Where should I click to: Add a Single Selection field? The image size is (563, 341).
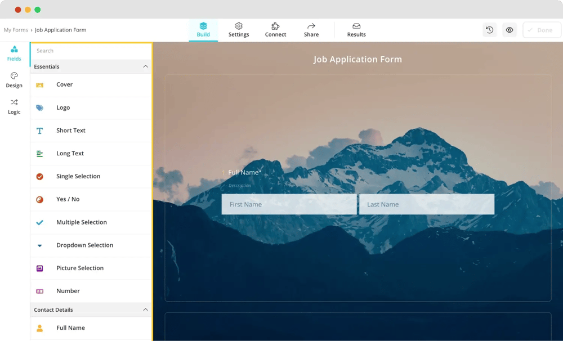[x=78, y=177]
